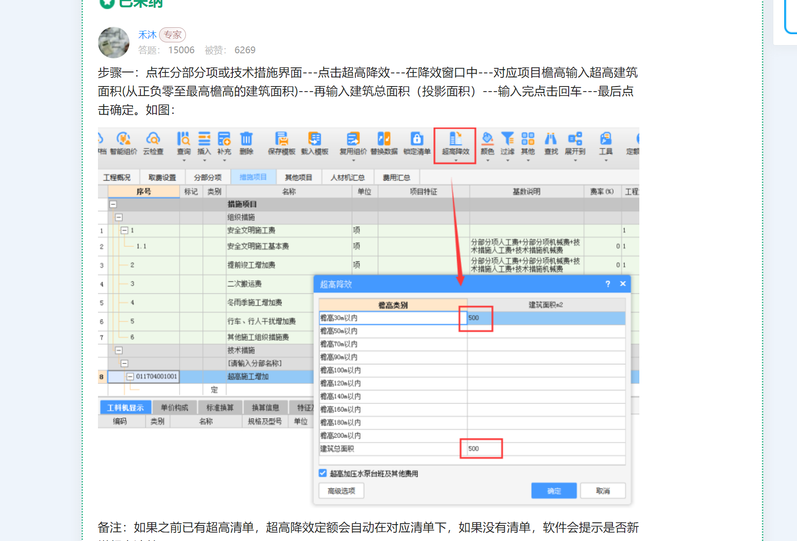The width and height of the screenshot is (797, 541).
Task: Collapse the 技术措施 tree node
Action: pos(119,350)
